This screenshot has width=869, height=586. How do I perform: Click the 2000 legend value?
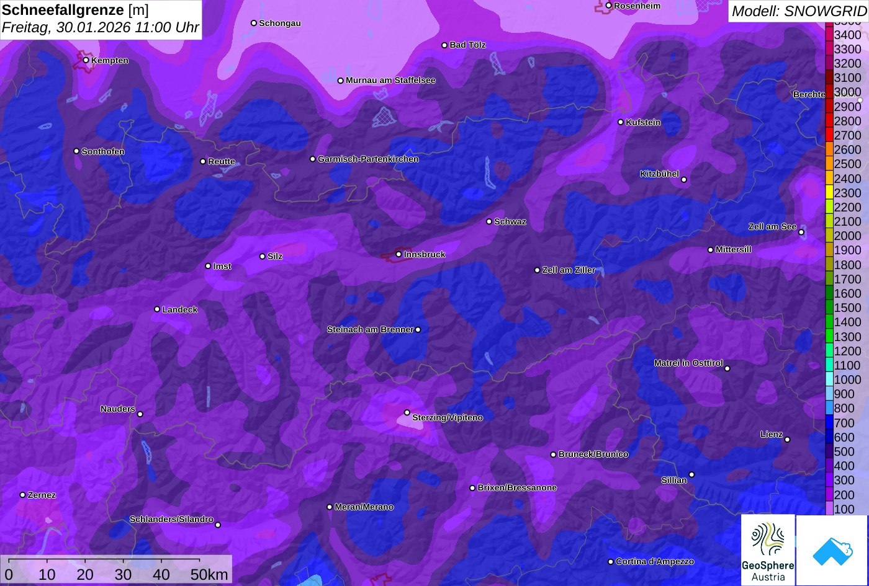(x=847, y=236)
